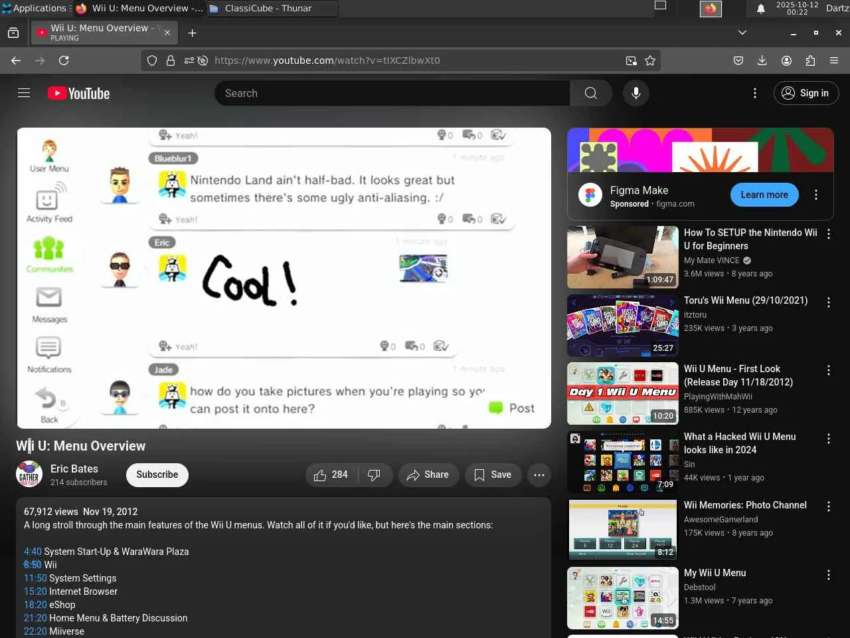Jump to 4:40 System Start-Up timestamp

click(33, 552)
